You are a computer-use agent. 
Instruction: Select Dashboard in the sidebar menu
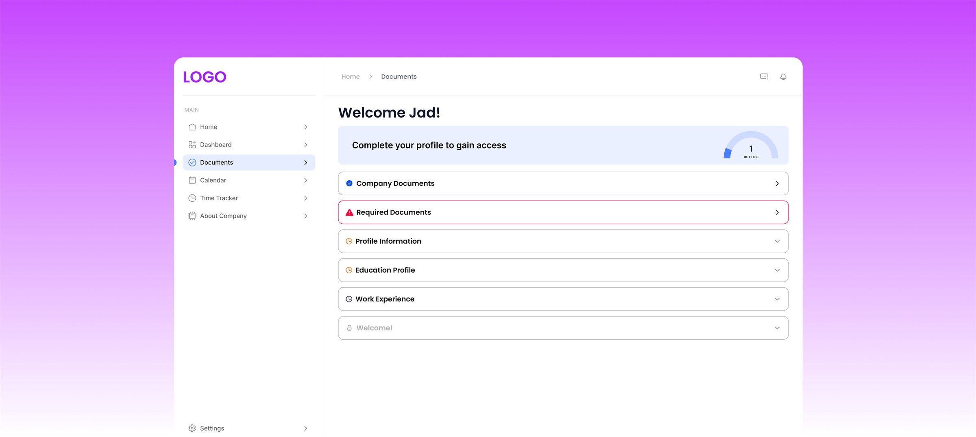pos(249,145)
